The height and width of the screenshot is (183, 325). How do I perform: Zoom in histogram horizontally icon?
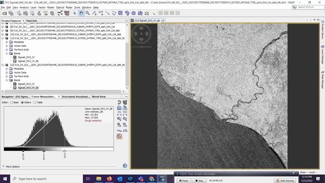click(x=119, y=125)
